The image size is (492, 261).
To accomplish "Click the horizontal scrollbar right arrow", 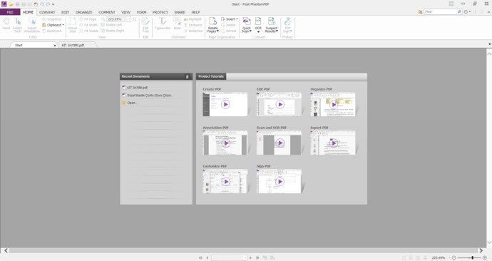I will click(x=481, y=250).
